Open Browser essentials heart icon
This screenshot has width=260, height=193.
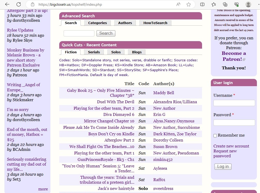coord(236,4)
